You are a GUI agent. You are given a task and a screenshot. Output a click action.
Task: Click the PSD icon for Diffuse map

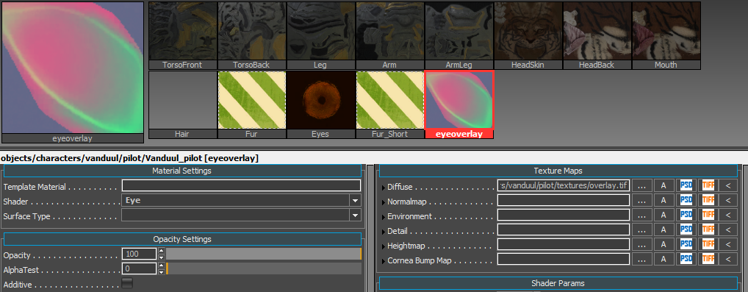pos(686,185)
